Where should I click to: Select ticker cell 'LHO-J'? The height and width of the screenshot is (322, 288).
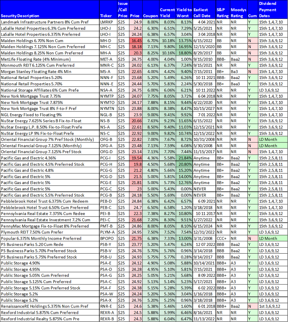[x=108, y=28]
